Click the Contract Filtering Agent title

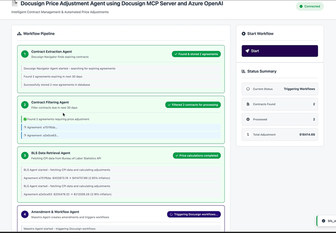[50, 102]
